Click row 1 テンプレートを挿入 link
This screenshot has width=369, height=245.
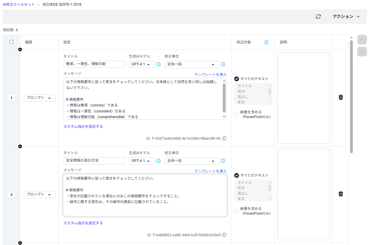210,75
